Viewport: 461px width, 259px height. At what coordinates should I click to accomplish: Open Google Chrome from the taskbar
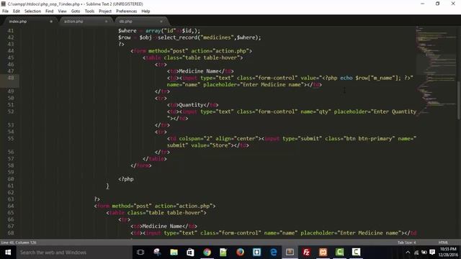[207, 253]
